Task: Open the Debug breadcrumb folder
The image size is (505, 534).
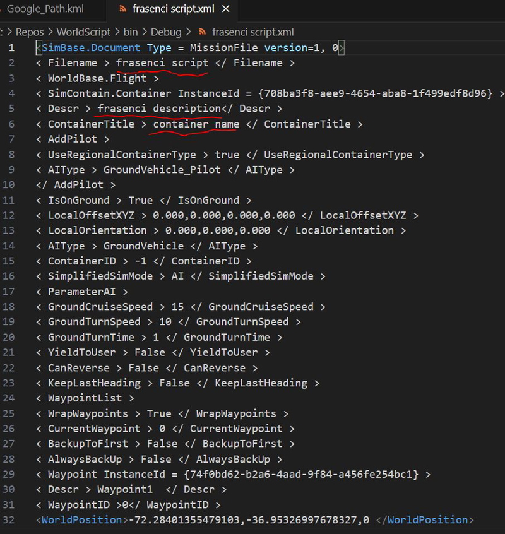Action: (166, 32)
